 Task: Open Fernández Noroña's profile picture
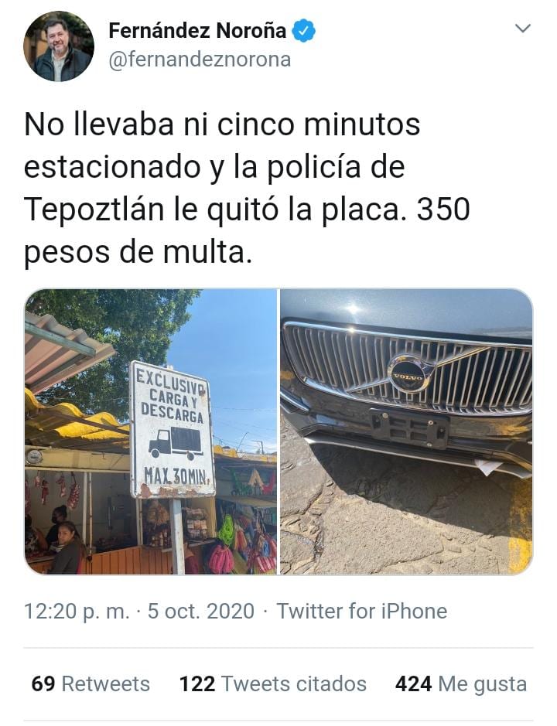click(59, 46)
